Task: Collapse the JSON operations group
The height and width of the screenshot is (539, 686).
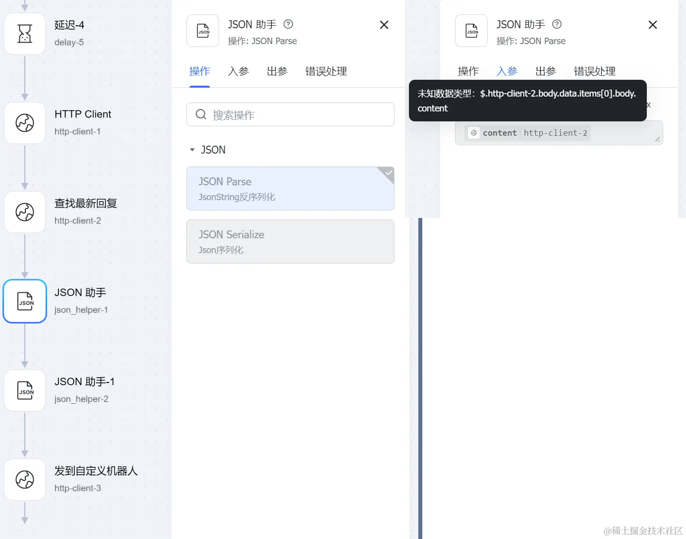Action: coord(192,150)
